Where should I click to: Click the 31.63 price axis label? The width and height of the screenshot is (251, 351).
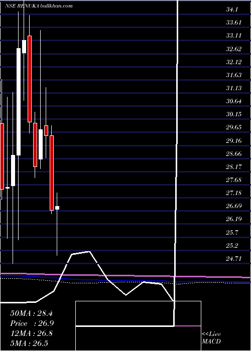pos(234,75)
